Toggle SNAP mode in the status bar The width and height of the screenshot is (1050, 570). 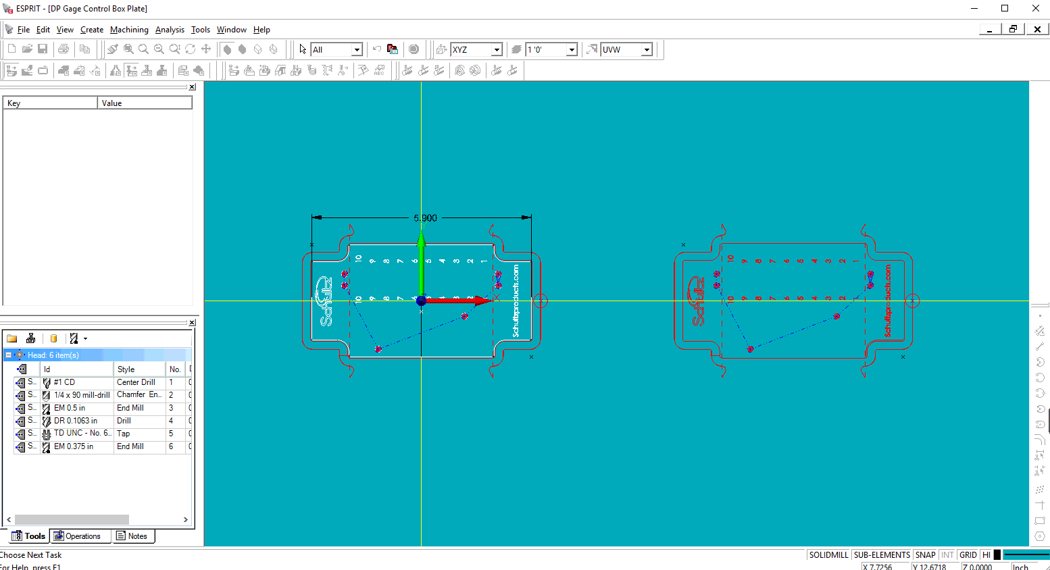(x=925, y=555)
